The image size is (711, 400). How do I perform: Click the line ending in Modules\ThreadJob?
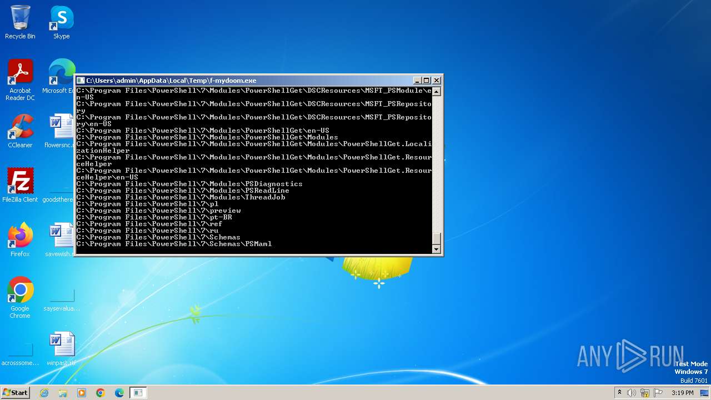pyautogui.click(x=181, y=197)
